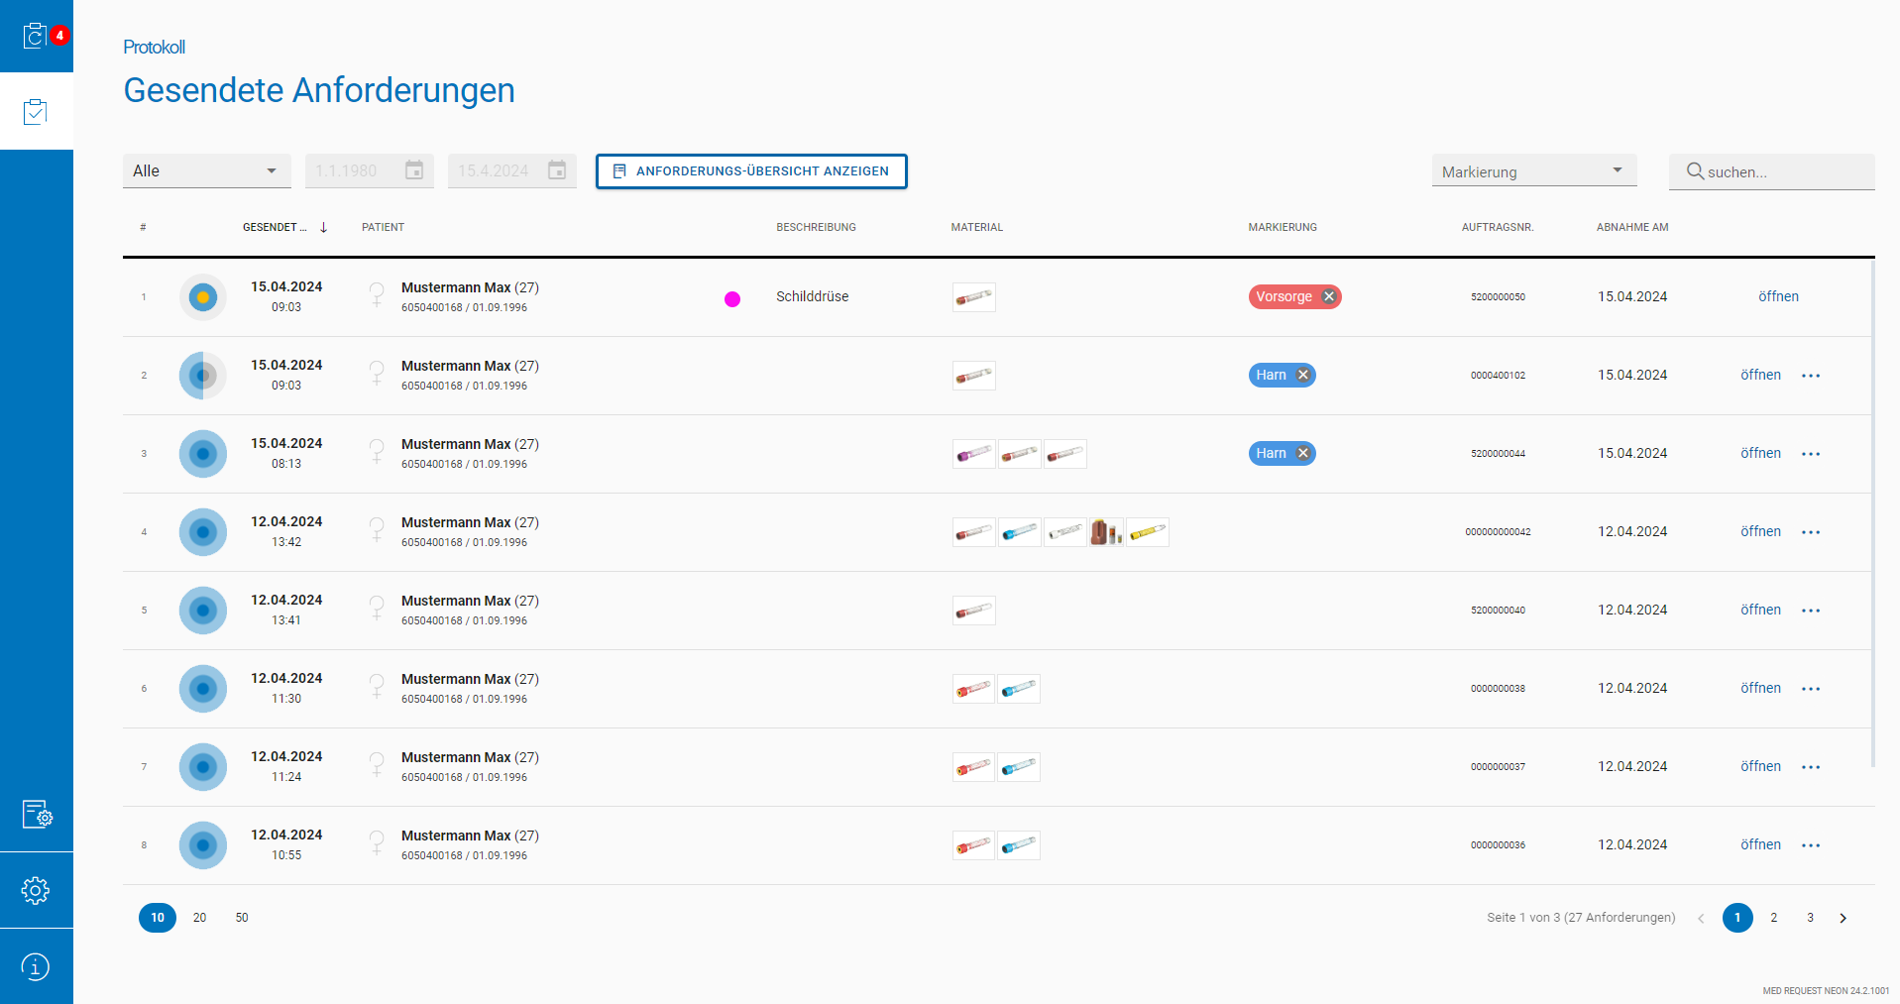Click the start date field 1.1.1980
This screenshot has width=1900, height=1004.
click(370, 170)
